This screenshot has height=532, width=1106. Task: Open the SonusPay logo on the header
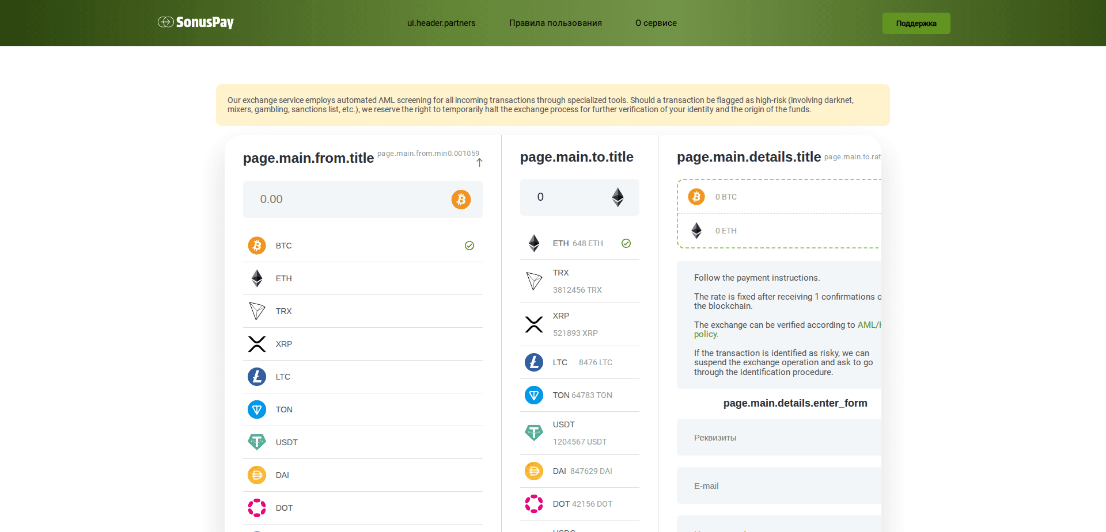pos(195,22)
